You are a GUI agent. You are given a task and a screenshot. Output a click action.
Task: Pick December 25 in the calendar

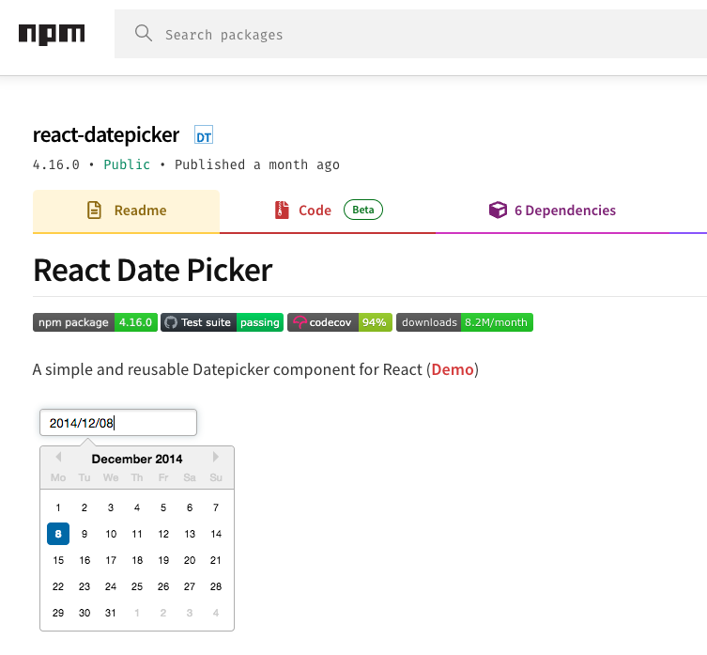(x=137, y=586)
